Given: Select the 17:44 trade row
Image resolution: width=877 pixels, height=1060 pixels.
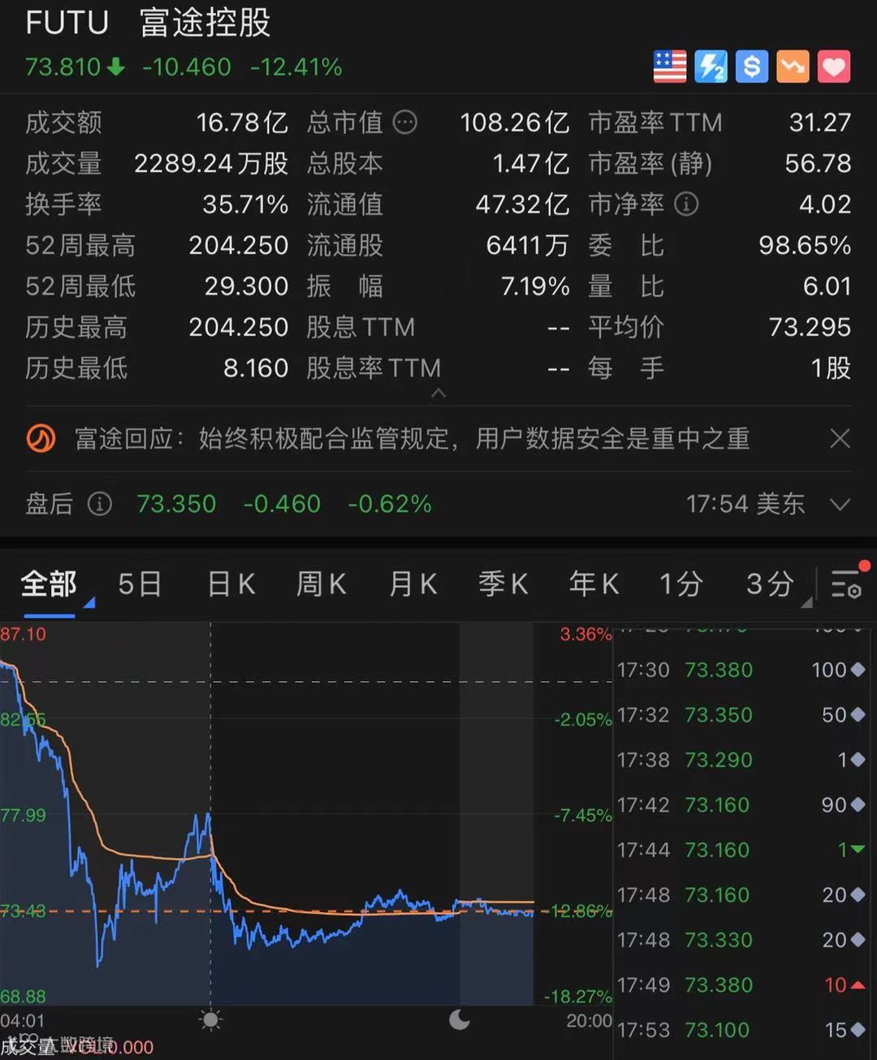Looking at the screenshot, I should click(741, 850).
